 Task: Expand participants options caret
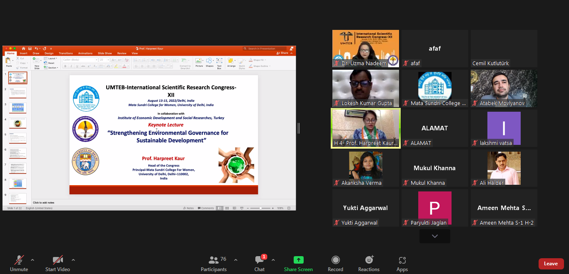coord(235,260)
